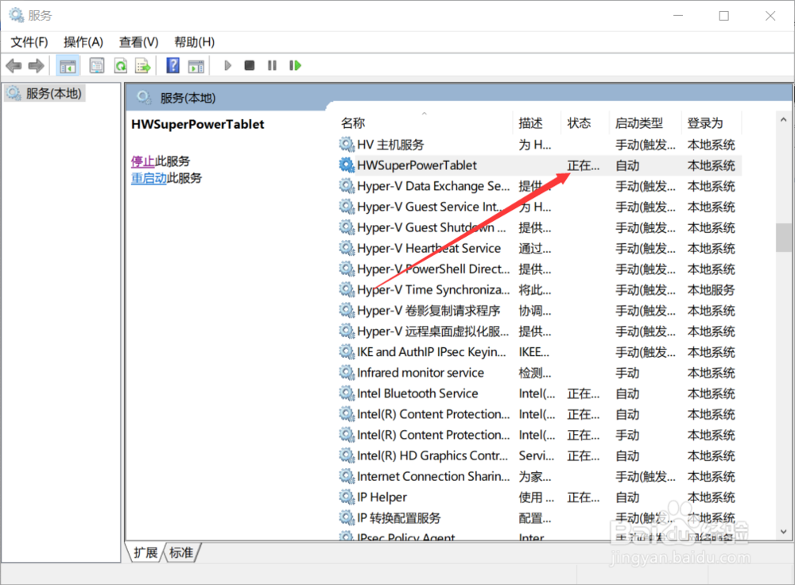Image resolution: width=795 pixels, height=585 pixels.
Task: Click the 停止 link to stop service
Action: click(142, 161)
